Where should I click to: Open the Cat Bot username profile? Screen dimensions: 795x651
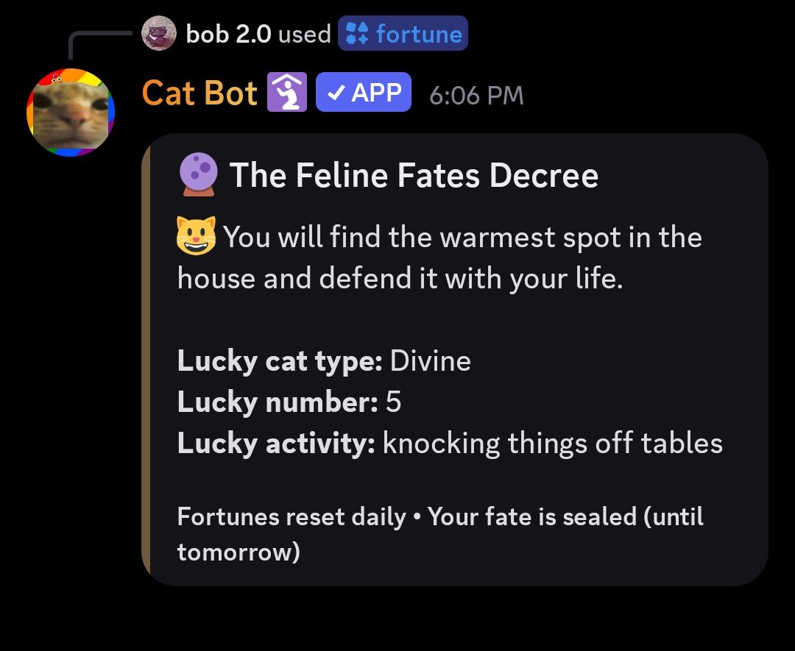coord(199,93)
